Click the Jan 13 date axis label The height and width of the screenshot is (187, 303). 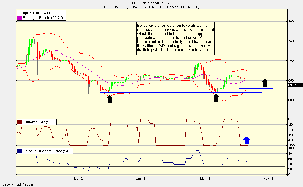[x=141, y=179]
